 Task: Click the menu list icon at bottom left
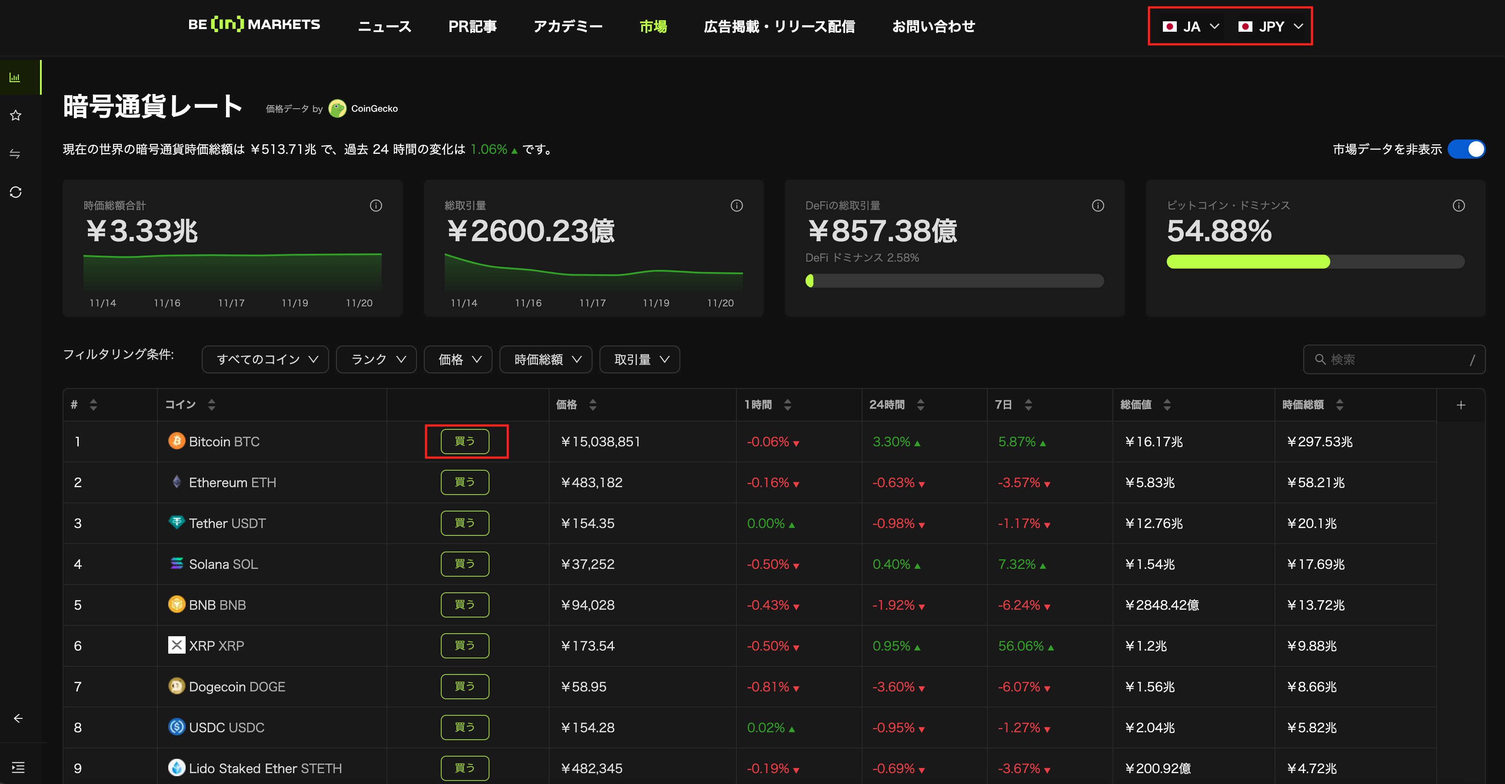click(x=18, y=767)
